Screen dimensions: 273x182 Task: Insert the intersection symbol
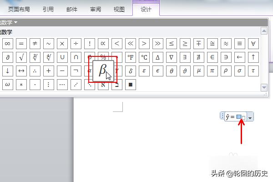tap(76, 57)
